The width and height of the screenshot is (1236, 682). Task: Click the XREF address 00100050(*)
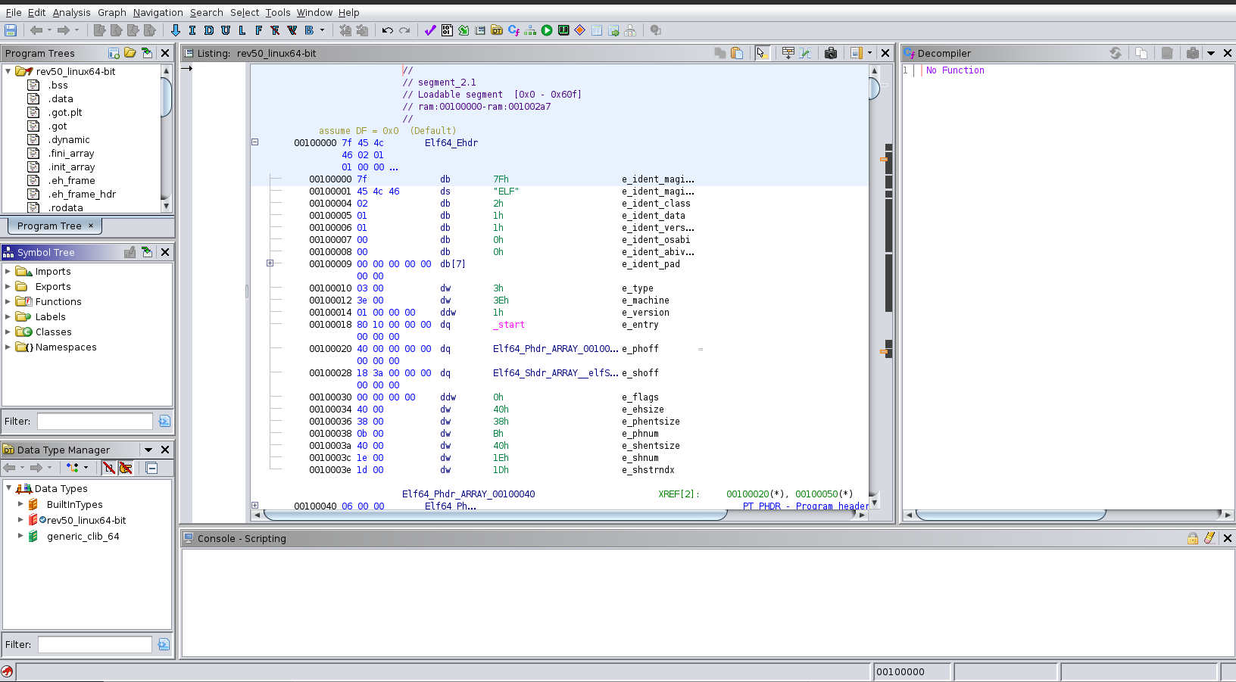pos(824,494)
